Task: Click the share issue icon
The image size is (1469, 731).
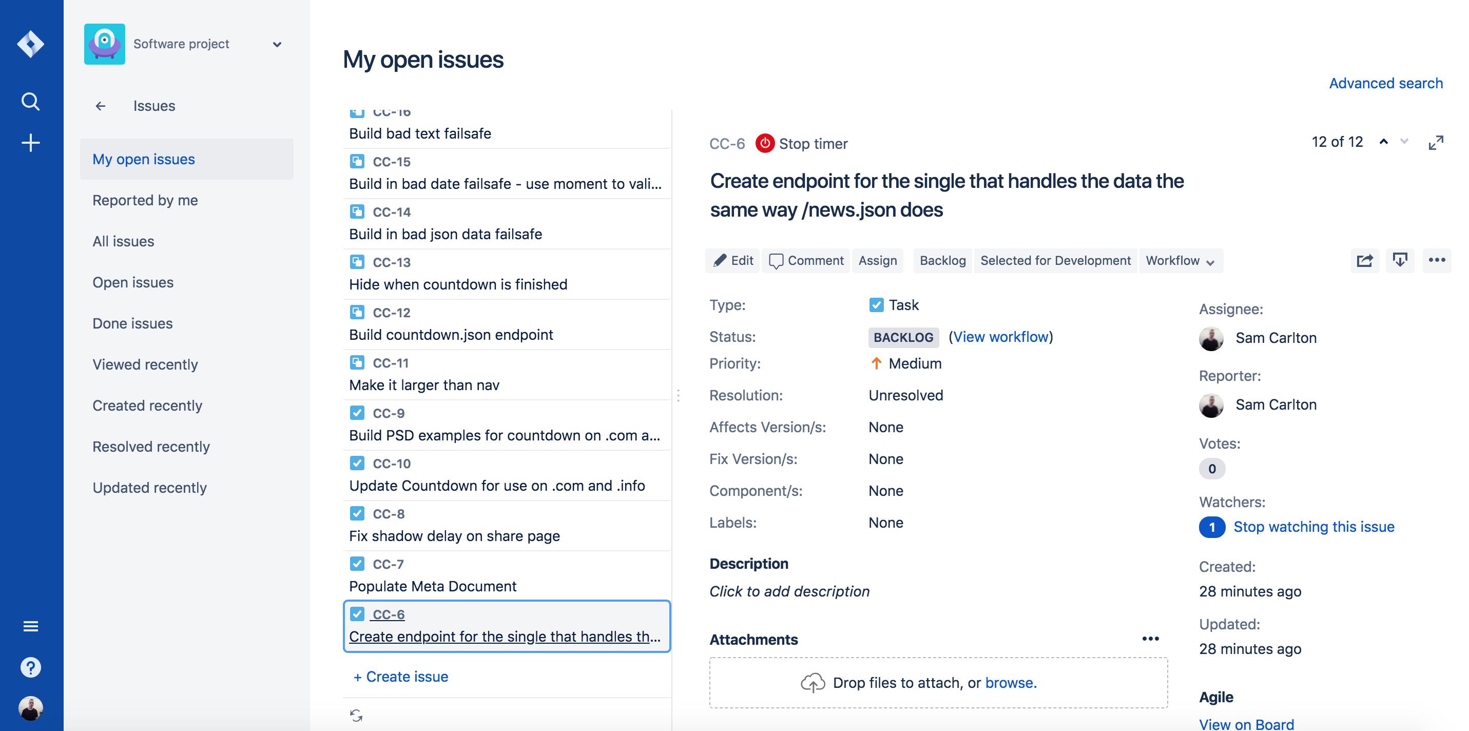Action: (1365, 261)
